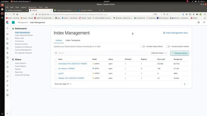The width and height of the screenshot is (207, 116).
Task: Sort by Storage size column header
Action: tap(178, 59)
